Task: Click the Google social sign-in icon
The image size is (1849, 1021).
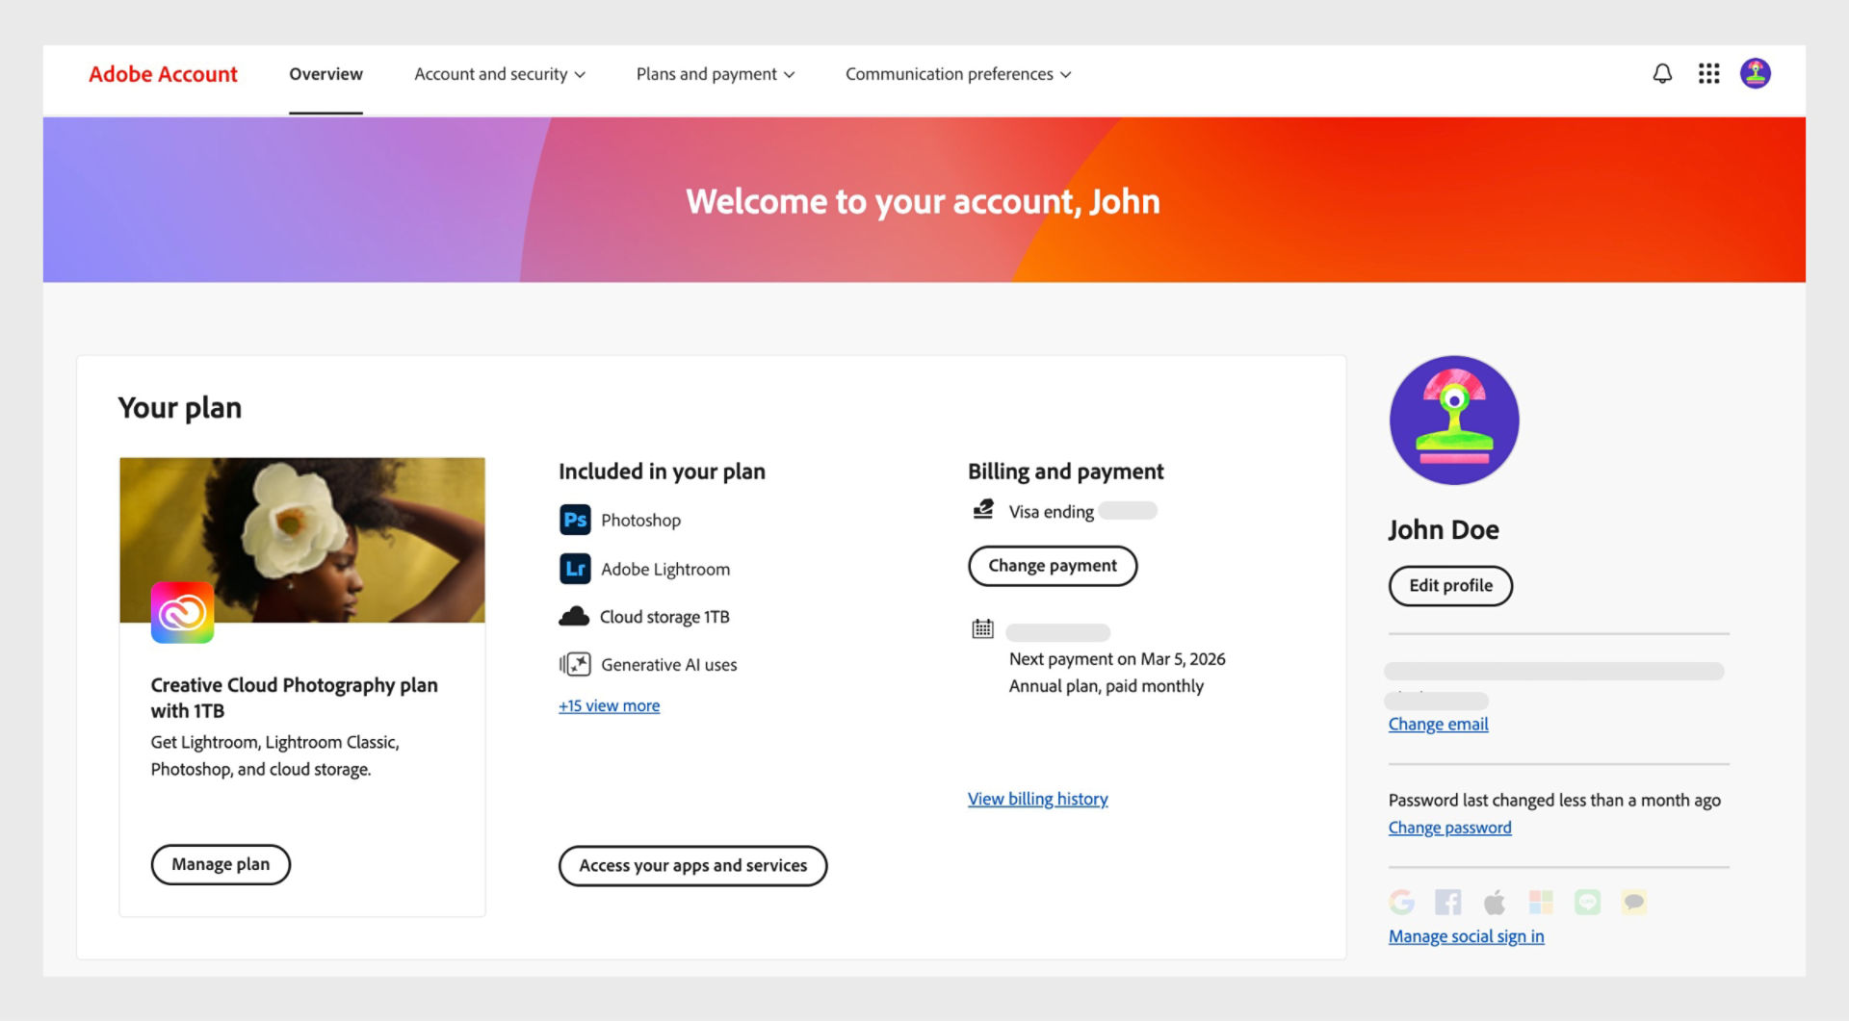Action: [x=1402, y=902]
